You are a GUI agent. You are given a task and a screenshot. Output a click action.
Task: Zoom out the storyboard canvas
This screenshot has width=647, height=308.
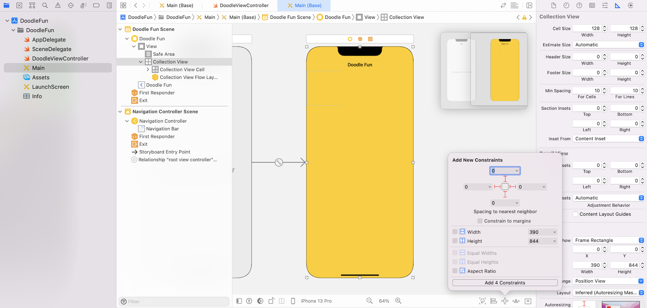click(370, 301)
